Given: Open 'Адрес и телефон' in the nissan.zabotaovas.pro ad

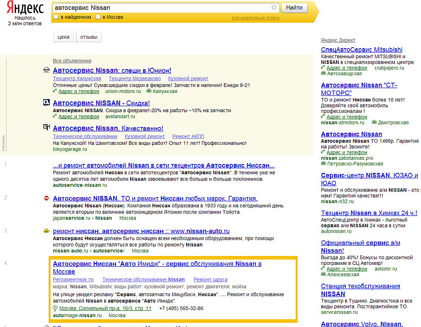Looking at the screenshot, I should [347, 152].
